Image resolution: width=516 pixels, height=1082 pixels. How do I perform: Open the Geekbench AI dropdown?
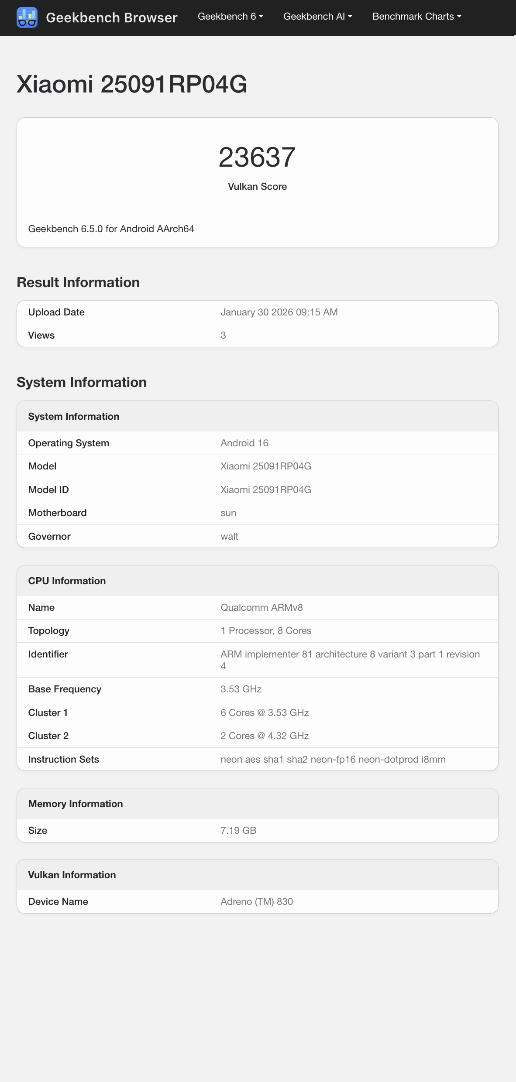tap(317, 17)
